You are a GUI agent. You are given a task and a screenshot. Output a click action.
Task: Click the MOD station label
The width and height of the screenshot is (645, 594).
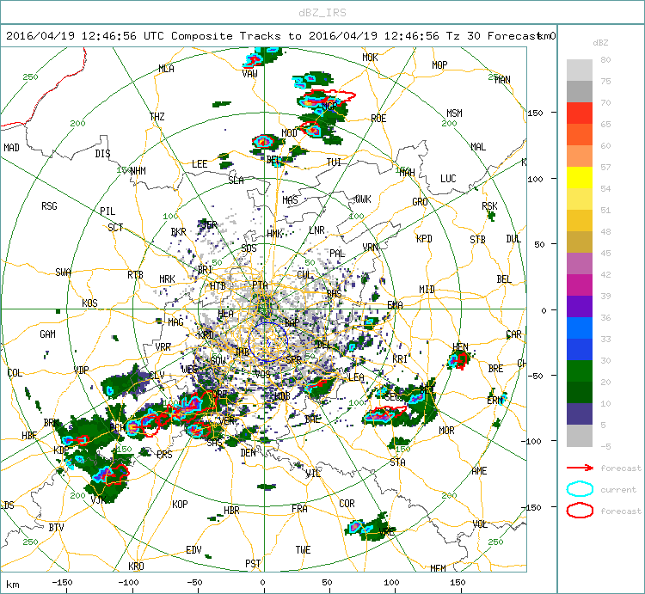point(289,132)
